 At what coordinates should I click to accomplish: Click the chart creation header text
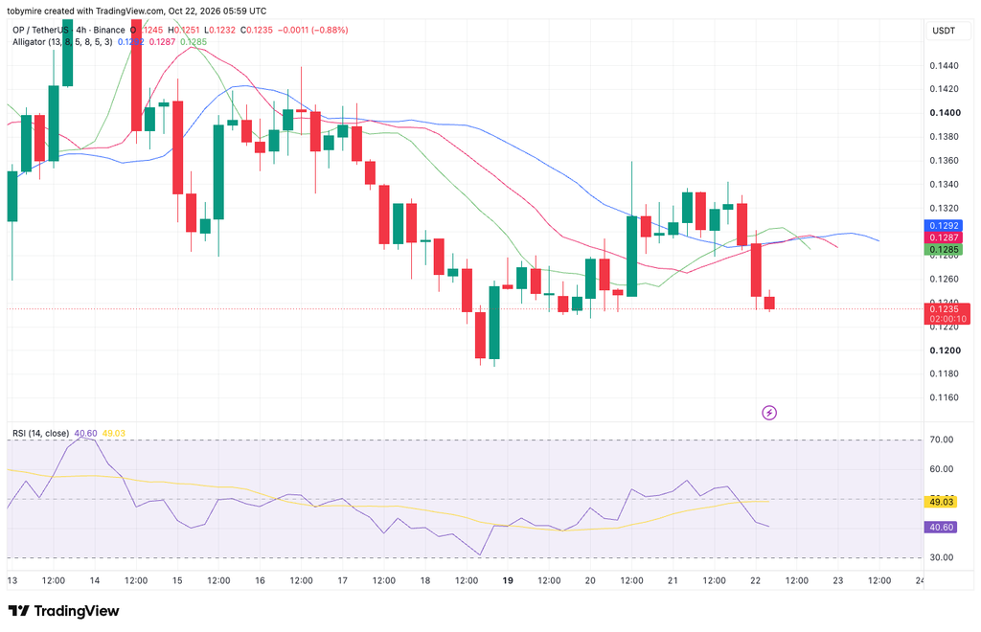point(136,11)
